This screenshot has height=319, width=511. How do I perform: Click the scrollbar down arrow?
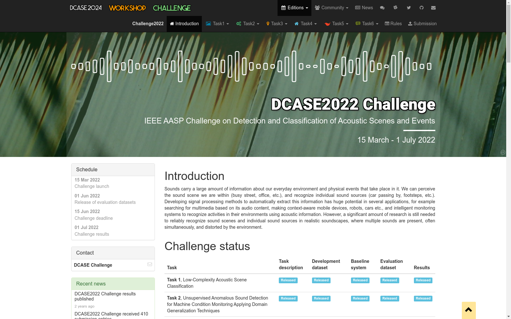(x=508, y=316)
